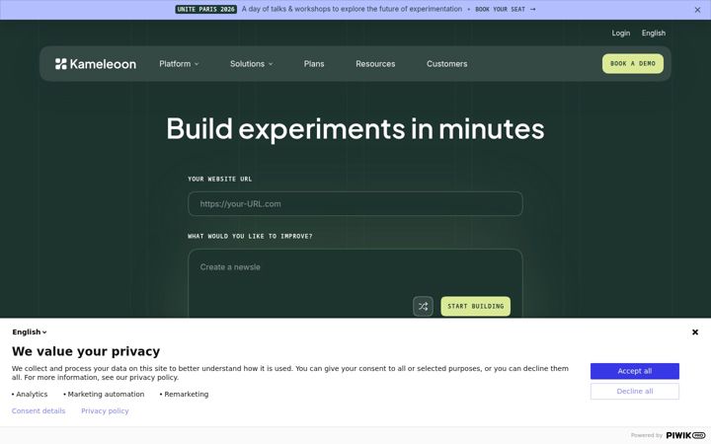711x444 pixels.
Task: Click Book a Demo button
Action: point(633,64)
